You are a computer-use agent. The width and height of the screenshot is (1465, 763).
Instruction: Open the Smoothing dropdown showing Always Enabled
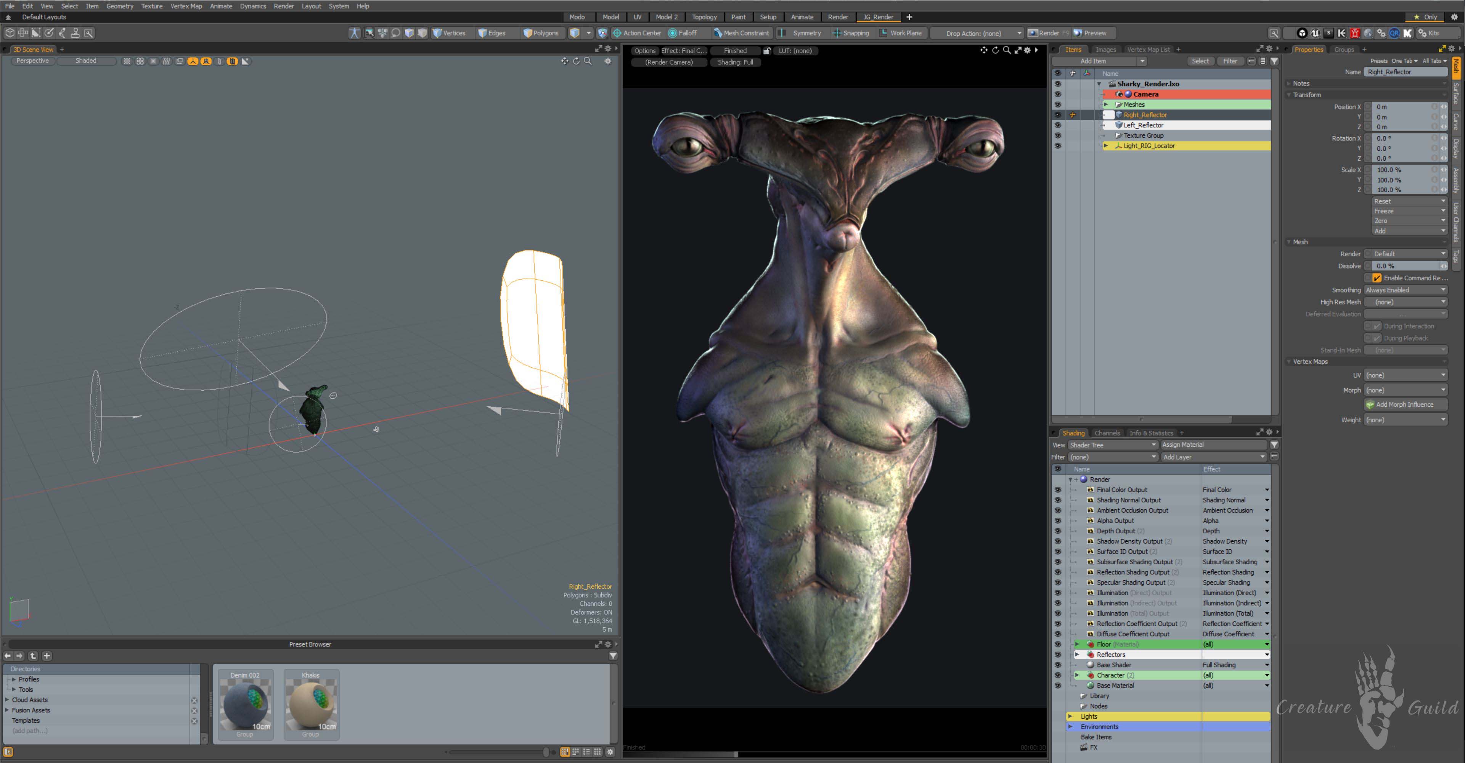[x=1405, y=290]
